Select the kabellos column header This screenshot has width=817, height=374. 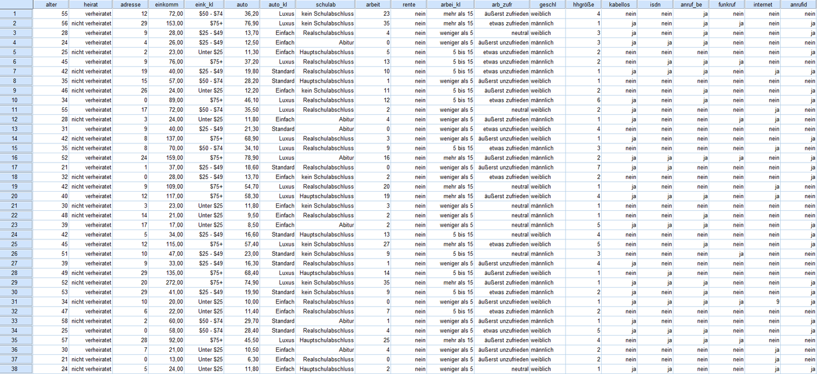619,4
